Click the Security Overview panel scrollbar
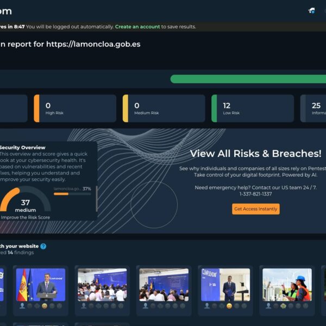Screen dimensions: 326x326 [97, 198]
